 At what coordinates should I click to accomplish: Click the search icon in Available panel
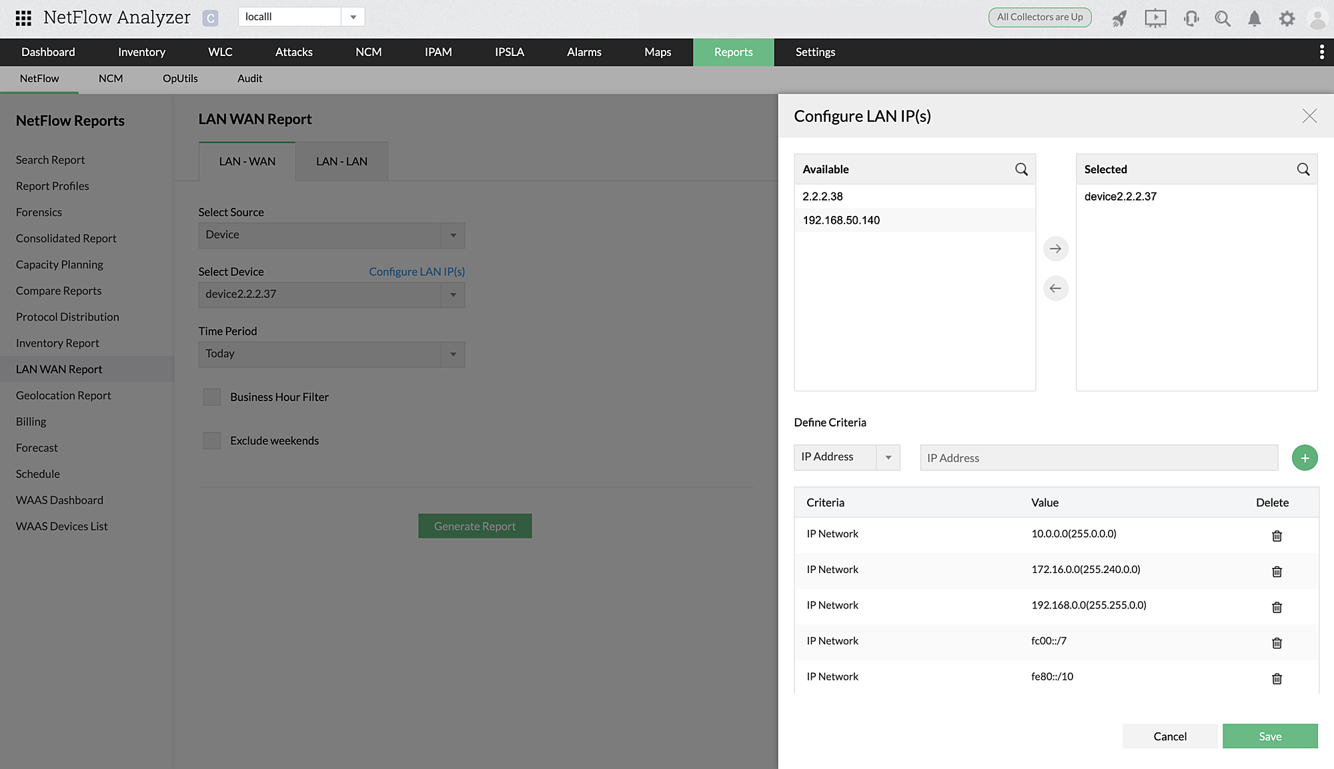pyautogui.click(x=1022, y=169)
